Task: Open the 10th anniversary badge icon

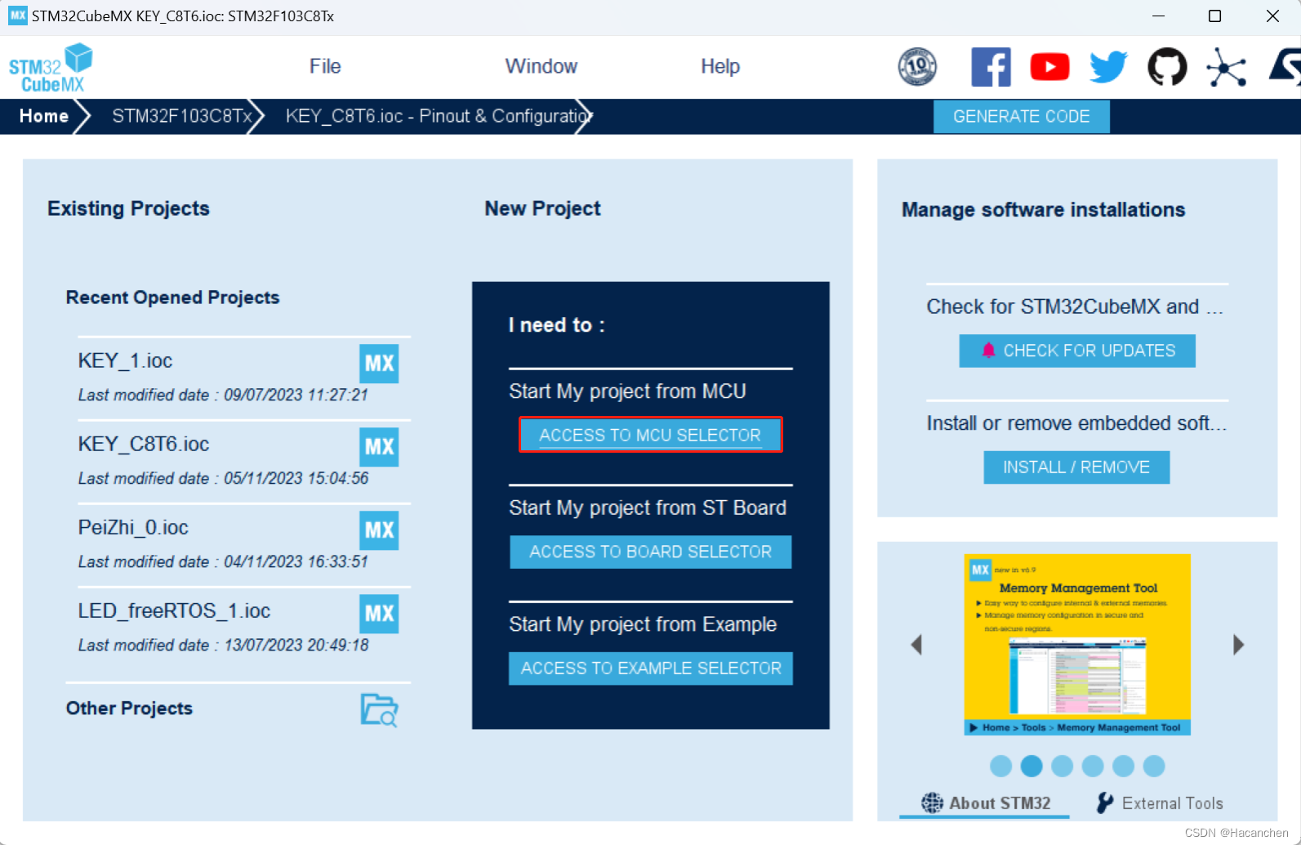Action: (x=917, y=67)
